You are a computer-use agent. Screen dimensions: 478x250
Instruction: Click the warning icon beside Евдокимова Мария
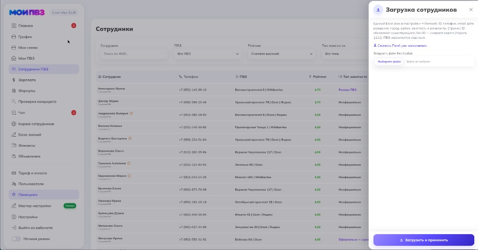click(x=129, y=176)
